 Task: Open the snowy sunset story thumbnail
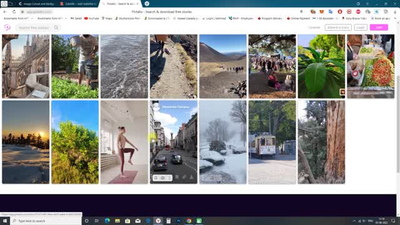coord(26,142)
